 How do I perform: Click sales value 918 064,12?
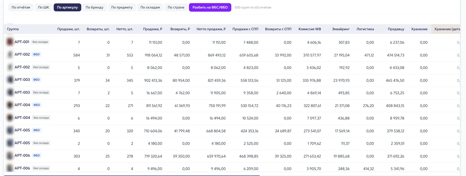click(x=153, y=55)
